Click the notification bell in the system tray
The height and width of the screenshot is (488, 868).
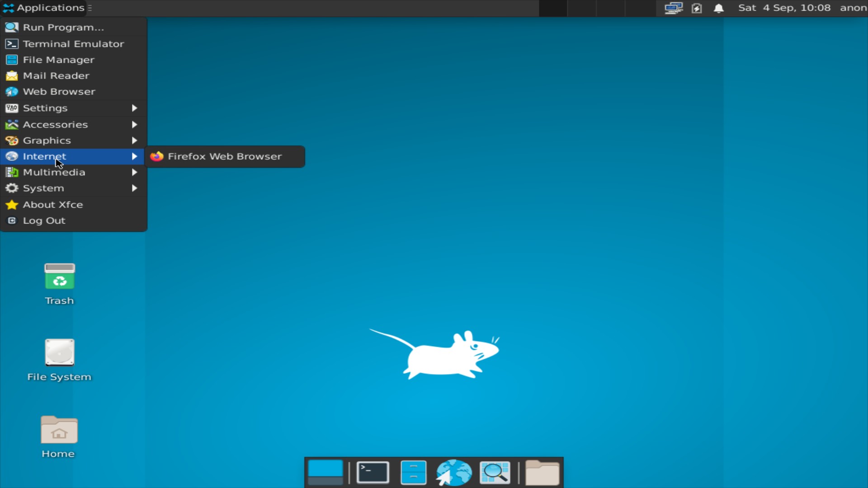click(x=718, y=8)
